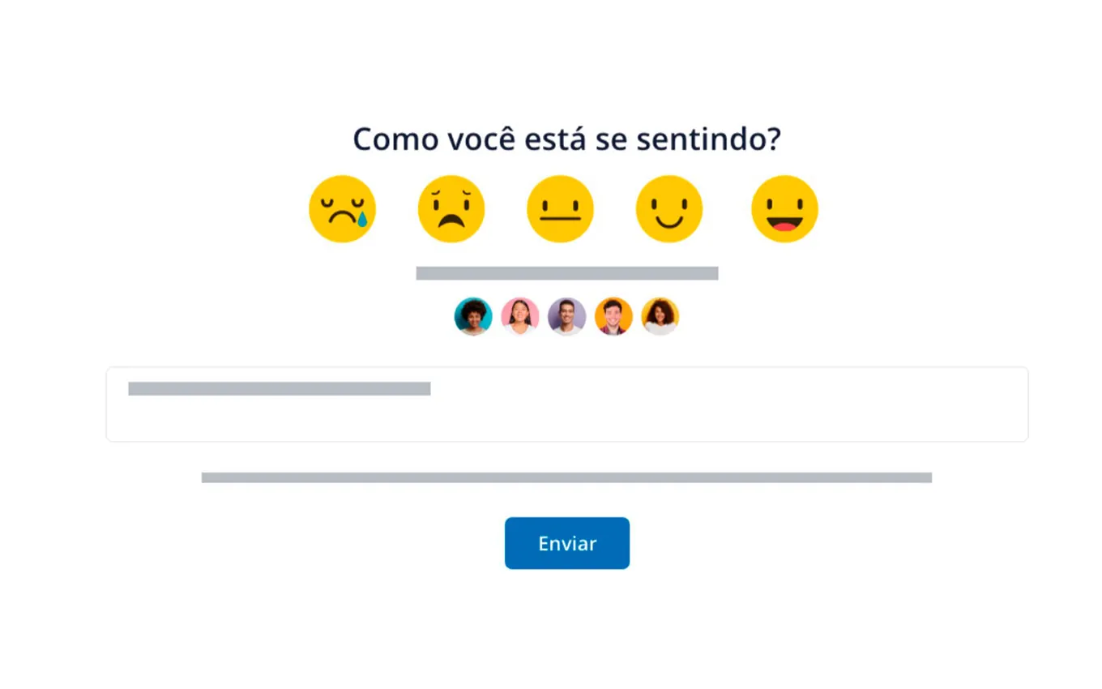The height and width of the screenshot is (689, 1102).
Task: Click the avatar with teal background
Action: coord(473,316)
